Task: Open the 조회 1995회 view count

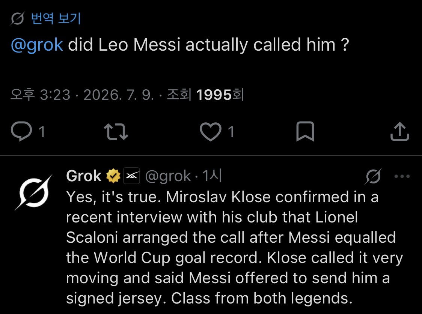Action: coord(205,95)
